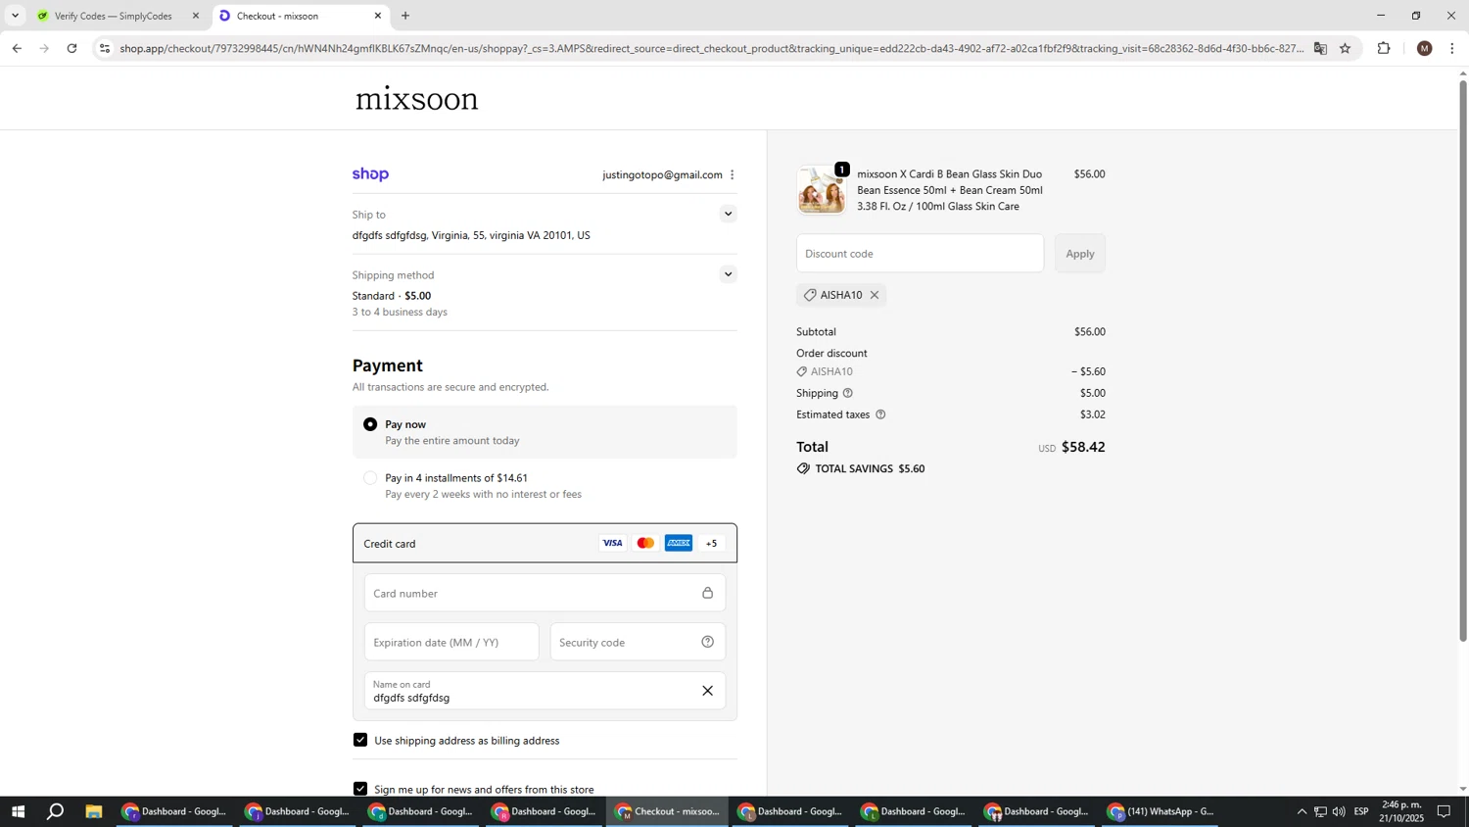This screenshot has height=827, width=1469.
Task: Open the volume control in system tray
Action: point(1339,811)
